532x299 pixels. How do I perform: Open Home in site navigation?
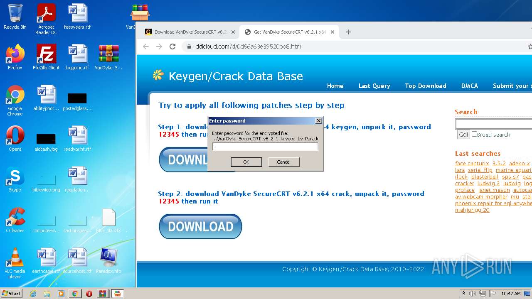(x=335, y=86)
